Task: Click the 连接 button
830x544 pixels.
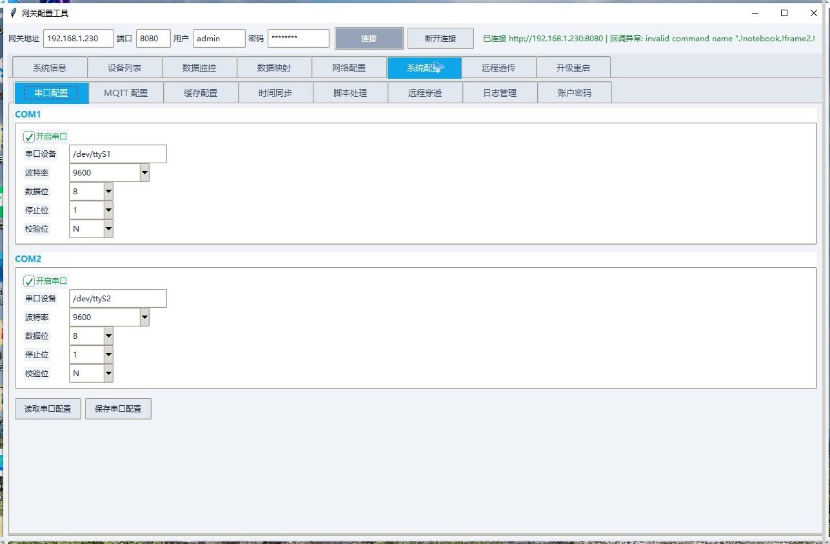Action: click(369, 38)
